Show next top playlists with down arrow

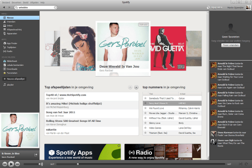(136, 87)
